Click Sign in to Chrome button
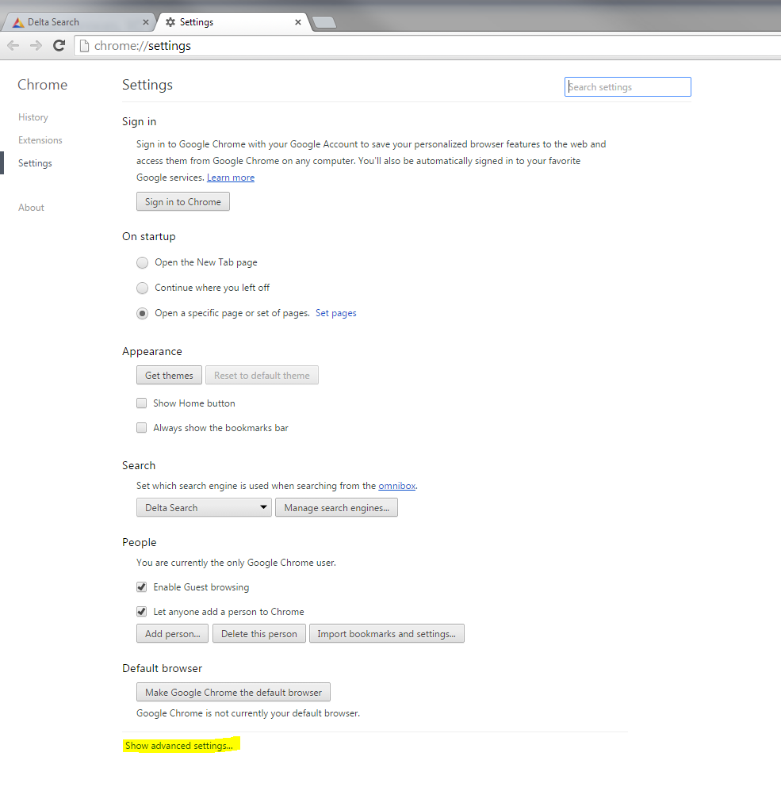This screenshot has height=806, width=781. tap(183, 201)
